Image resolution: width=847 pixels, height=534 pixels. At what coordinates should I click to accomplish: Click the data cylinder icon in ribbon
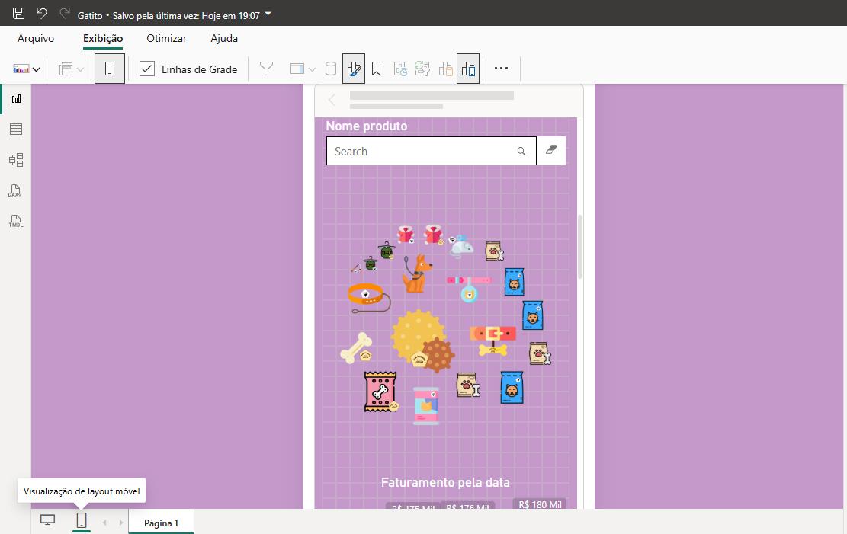click(x=331, y=69)
